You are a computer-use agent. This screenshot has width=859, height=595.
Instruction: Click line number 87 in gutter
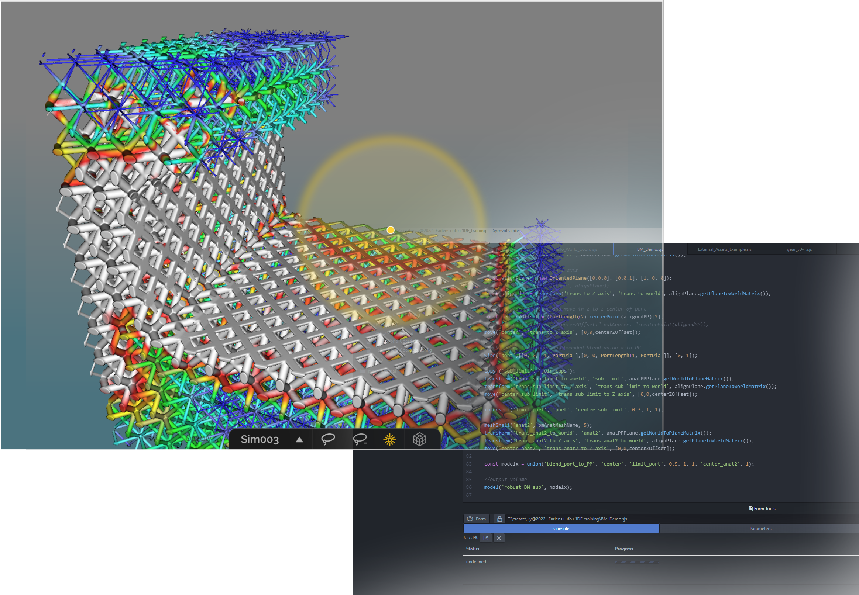(468, 495)
